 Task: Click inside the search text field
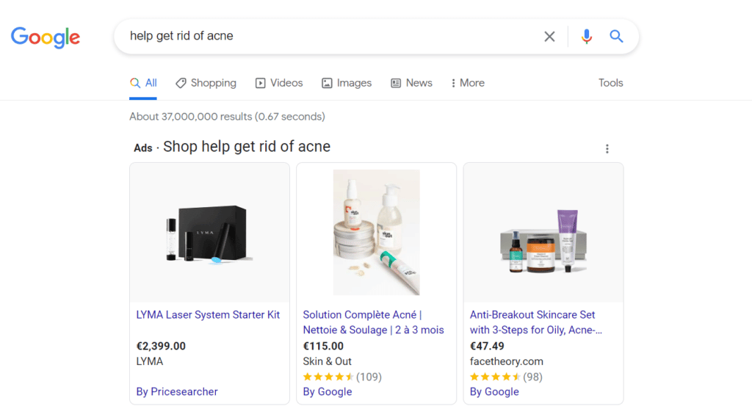(x=331, y=36)
